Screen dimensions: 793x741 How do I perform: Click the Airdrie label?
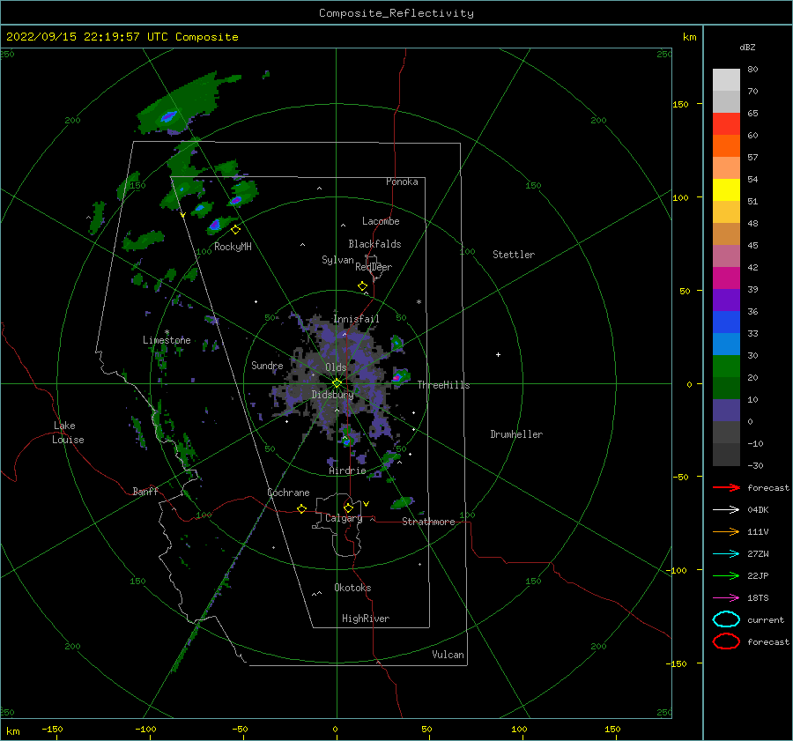tap(347, 471)
